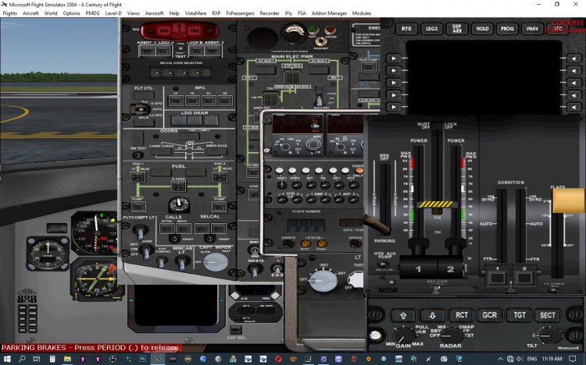Flip the MIN CAB LT switch

181,263
